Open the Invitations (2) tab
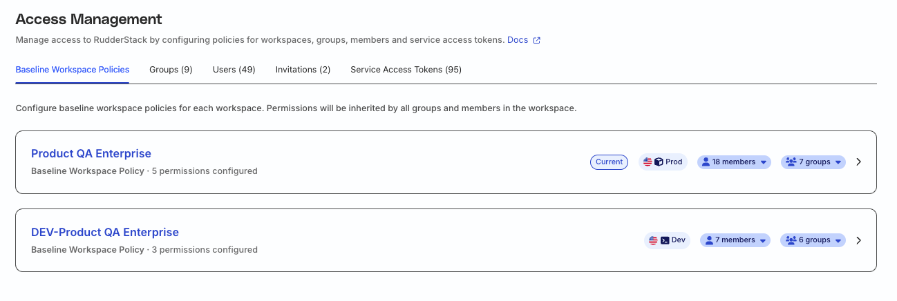Image resolution: width=897 pixels, height=301 pixels. pos(303,70)
